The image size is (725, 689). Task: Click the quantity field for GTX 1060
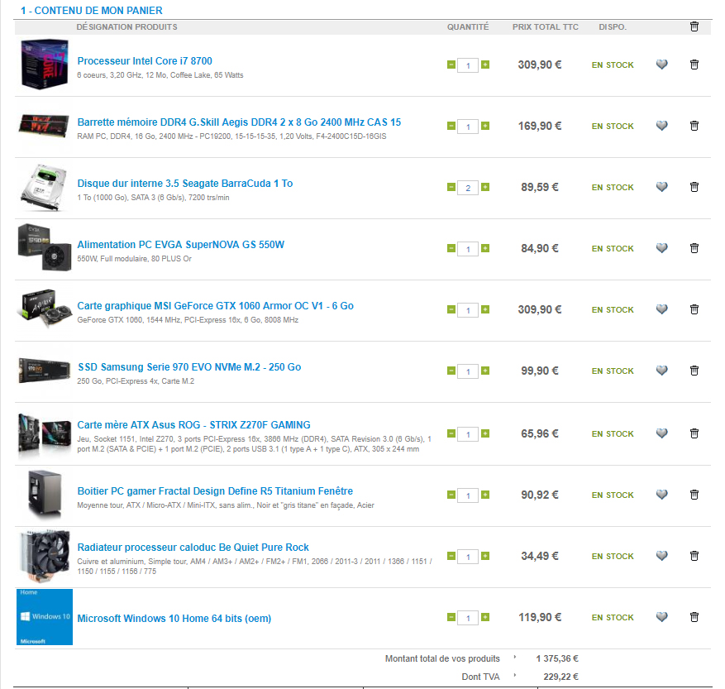[x=468, y=310]
